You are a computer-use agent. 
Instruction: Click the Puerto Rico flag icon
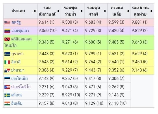pyautogui.click(x=7, y=87)
